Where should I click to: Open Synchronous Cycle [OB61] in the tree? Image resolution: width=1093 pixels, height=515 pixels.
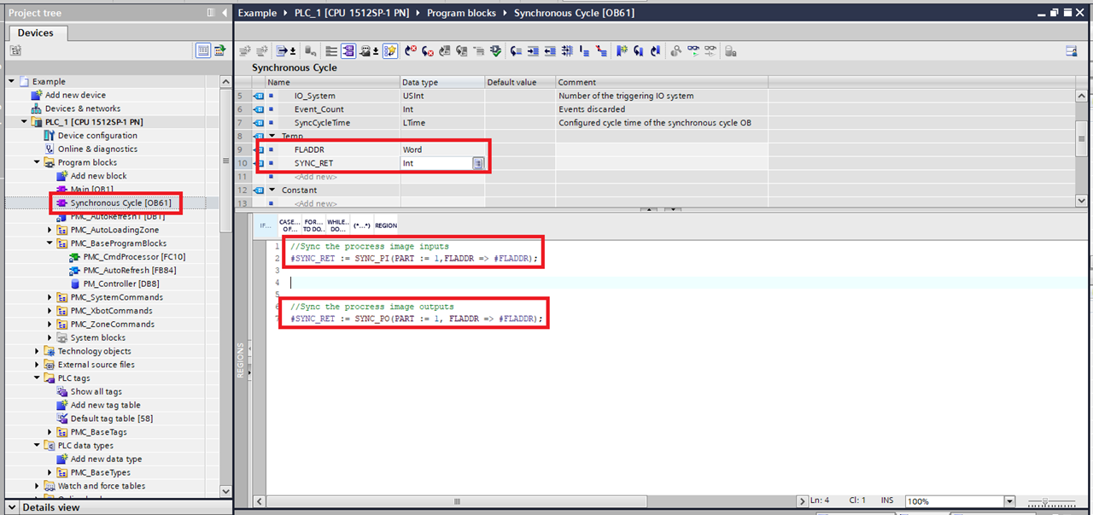coord(120,203)
